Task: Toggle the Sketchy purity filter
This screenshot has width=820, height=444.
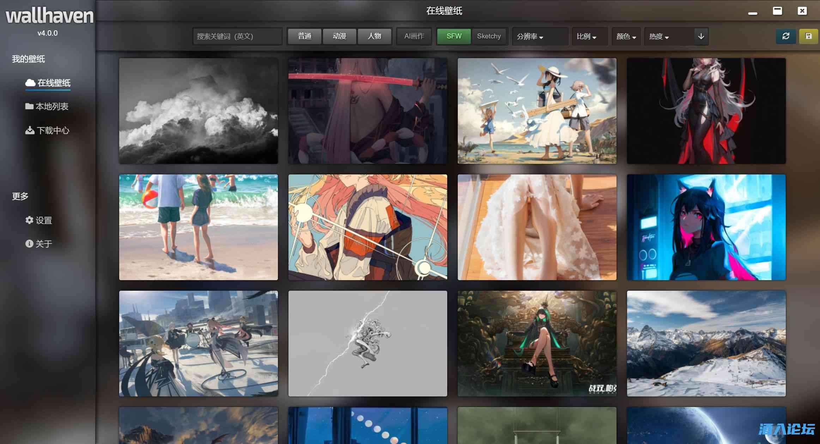Action: click(488, 36)
